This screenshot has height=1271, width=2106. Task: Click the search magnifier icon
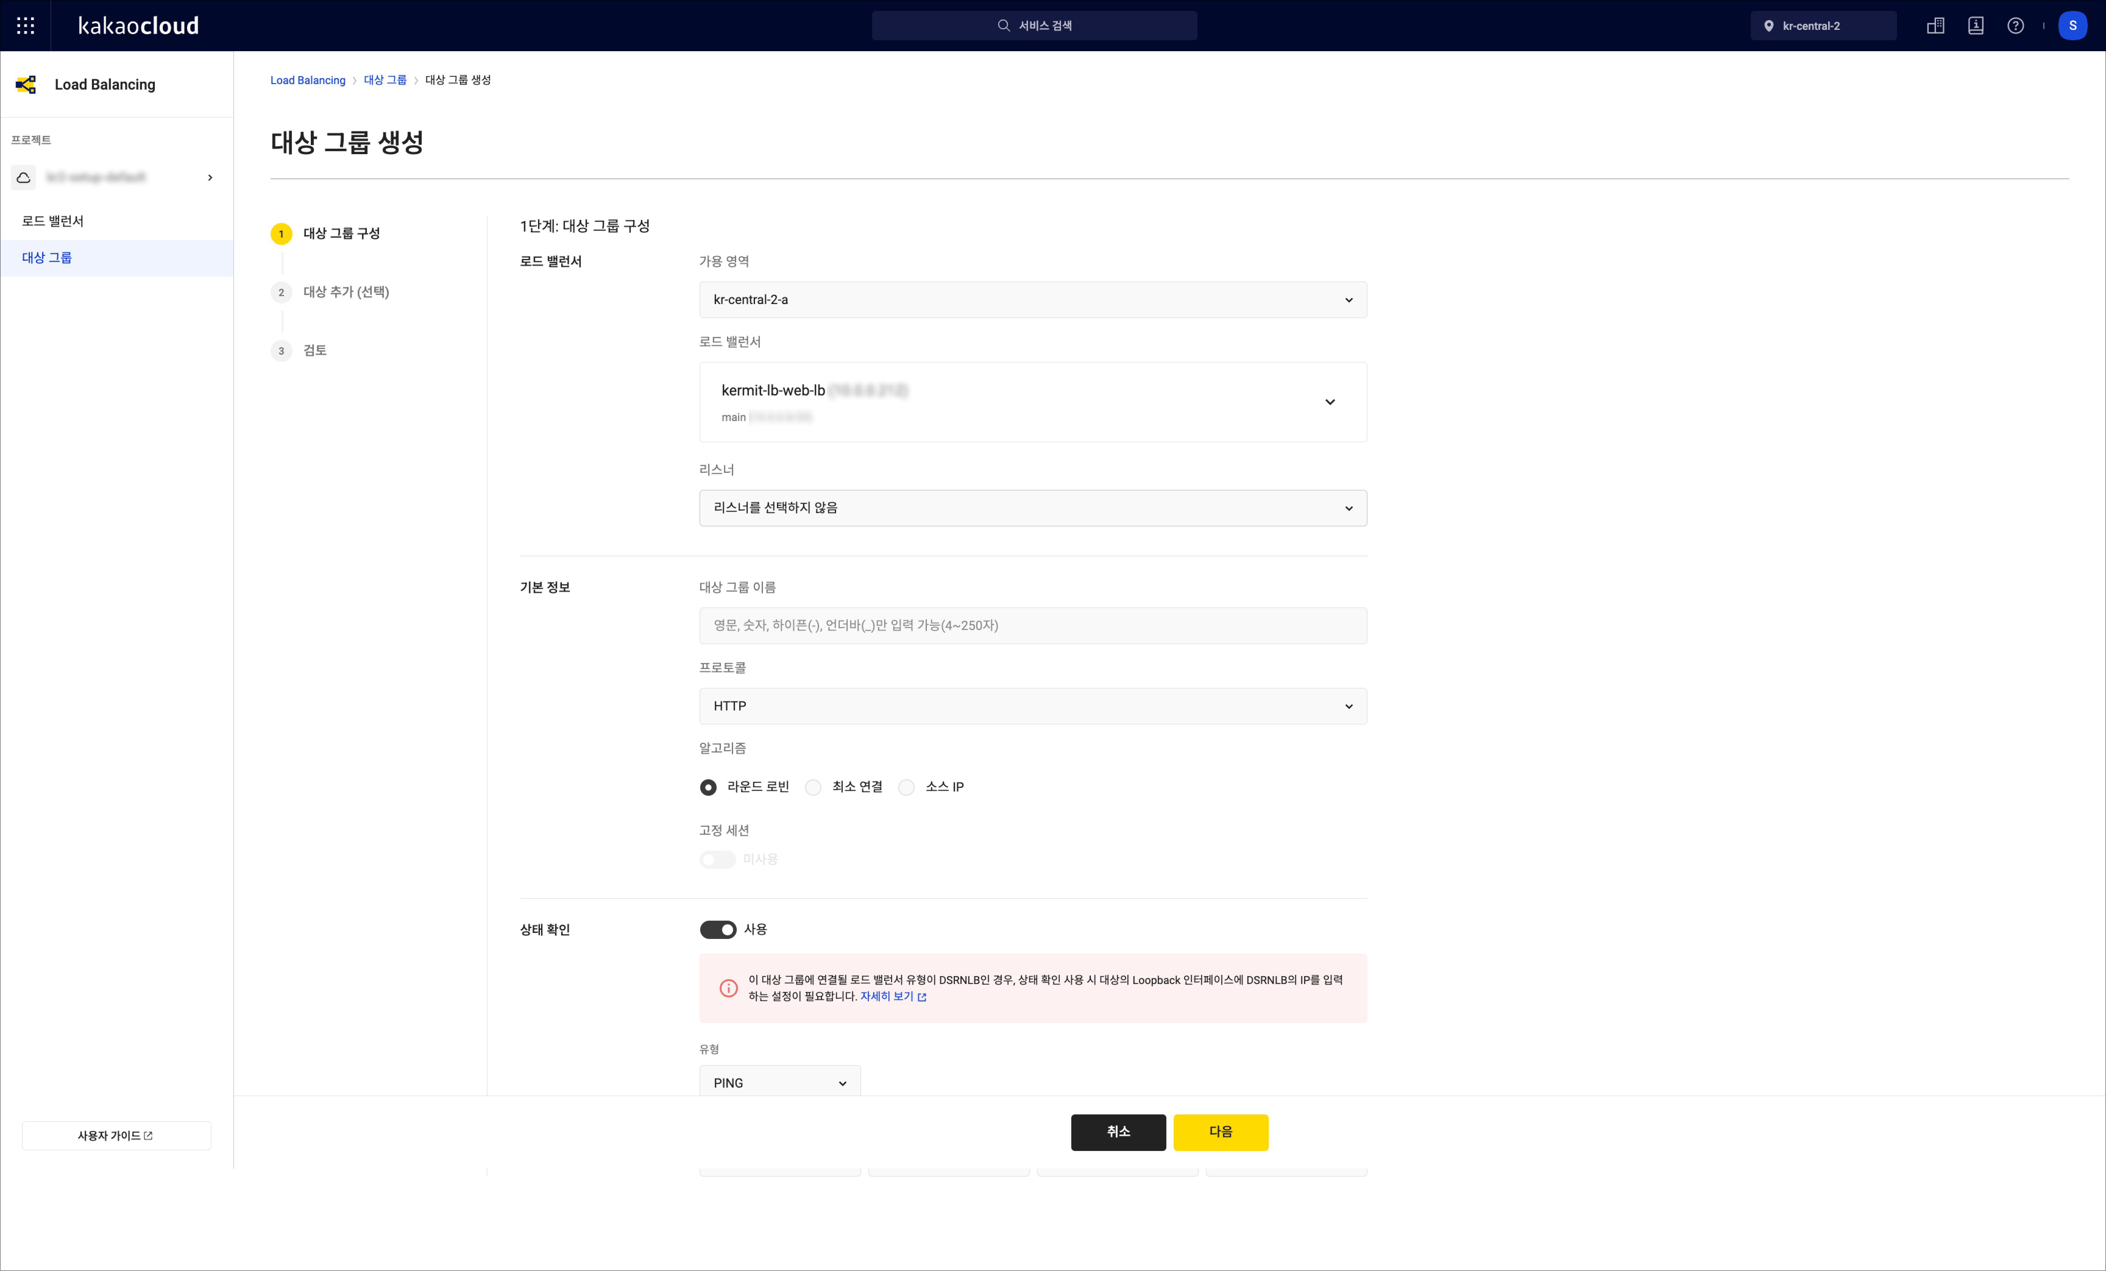[x=1003, y=26]
